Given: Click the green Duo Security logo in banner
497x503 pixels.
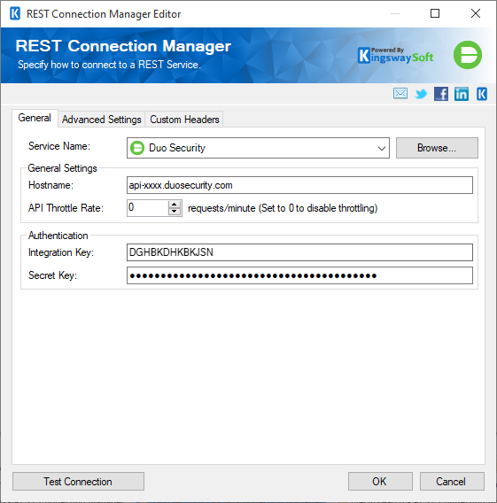Looking at the screenshot, I should (468, 55).
